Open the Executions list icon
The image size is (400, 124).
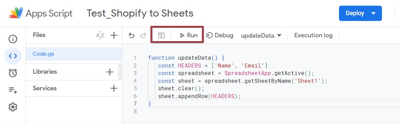13,90
